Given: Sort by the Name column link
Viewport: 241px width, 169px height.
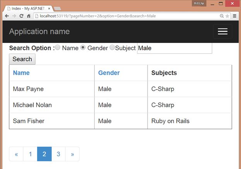Looking at the screenshot, I should tap(21, 73).
